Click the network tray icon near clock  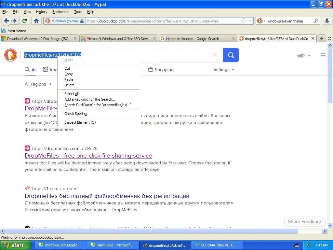(x=309, y=245)
